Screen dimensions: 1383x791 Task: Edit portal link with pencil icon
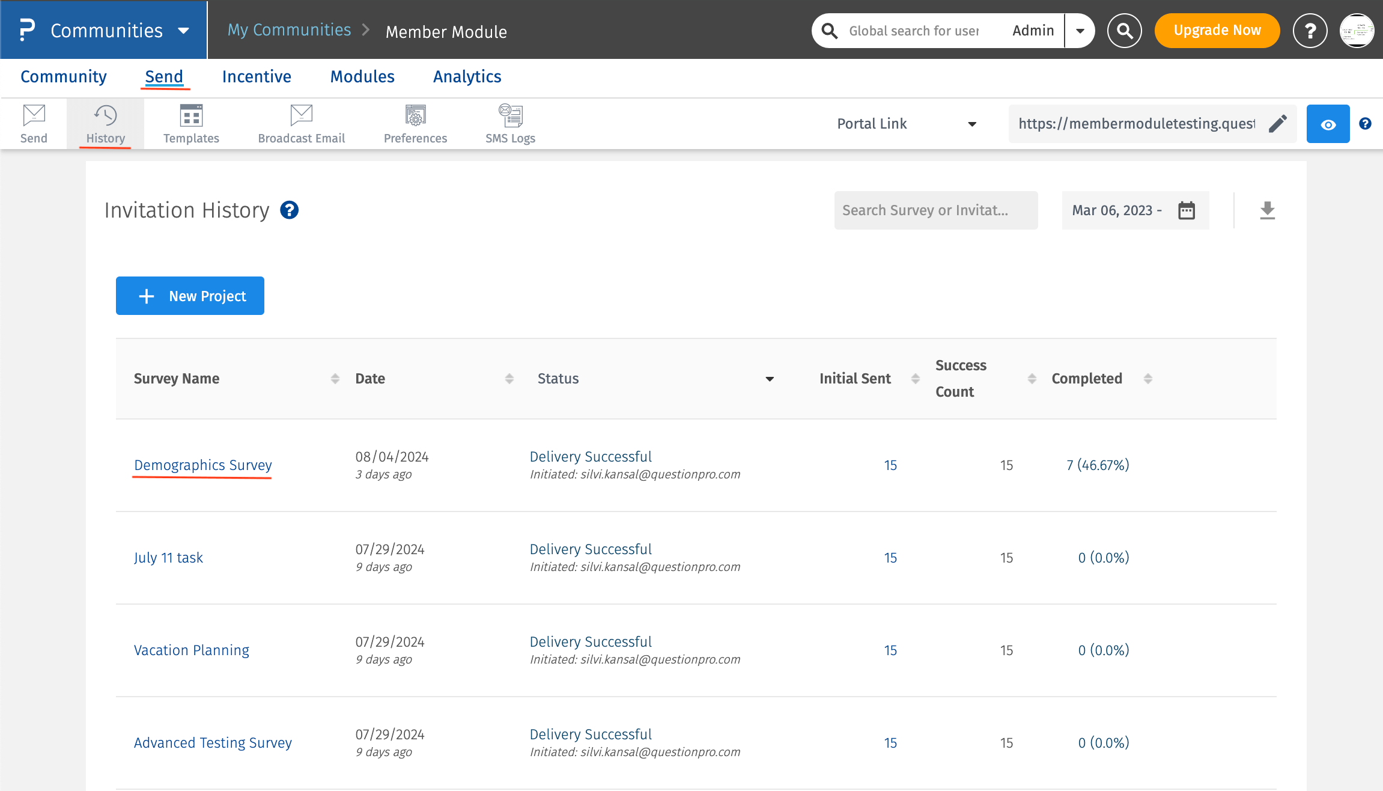pos(1277,124)
